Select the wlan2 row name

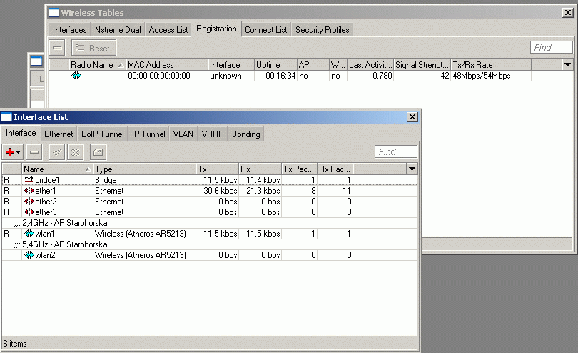pos(45,255)
